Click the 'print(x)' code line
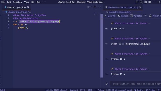Screen dimensions: 161x91 23,28
